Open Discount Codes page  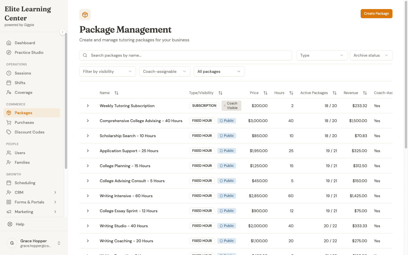point(32,132)
